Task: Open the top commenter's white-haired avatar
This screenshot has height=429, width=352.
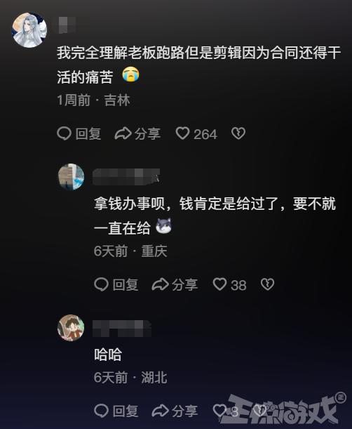Action: point(29,29)
